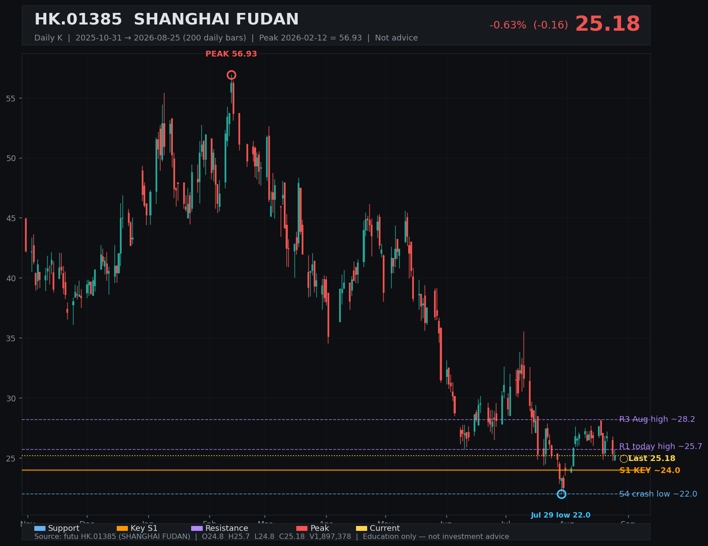Click the 'Current' legend text
708x546 pixels.
[x=385, y=528]
